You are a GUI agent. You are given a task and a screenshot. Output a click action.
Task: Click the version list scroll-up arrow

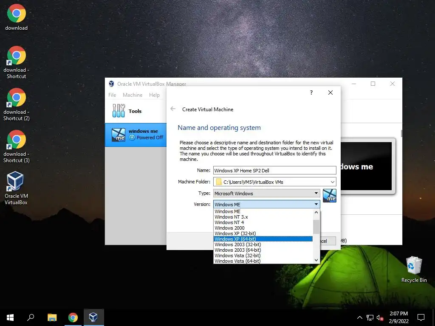coord(316,212)
